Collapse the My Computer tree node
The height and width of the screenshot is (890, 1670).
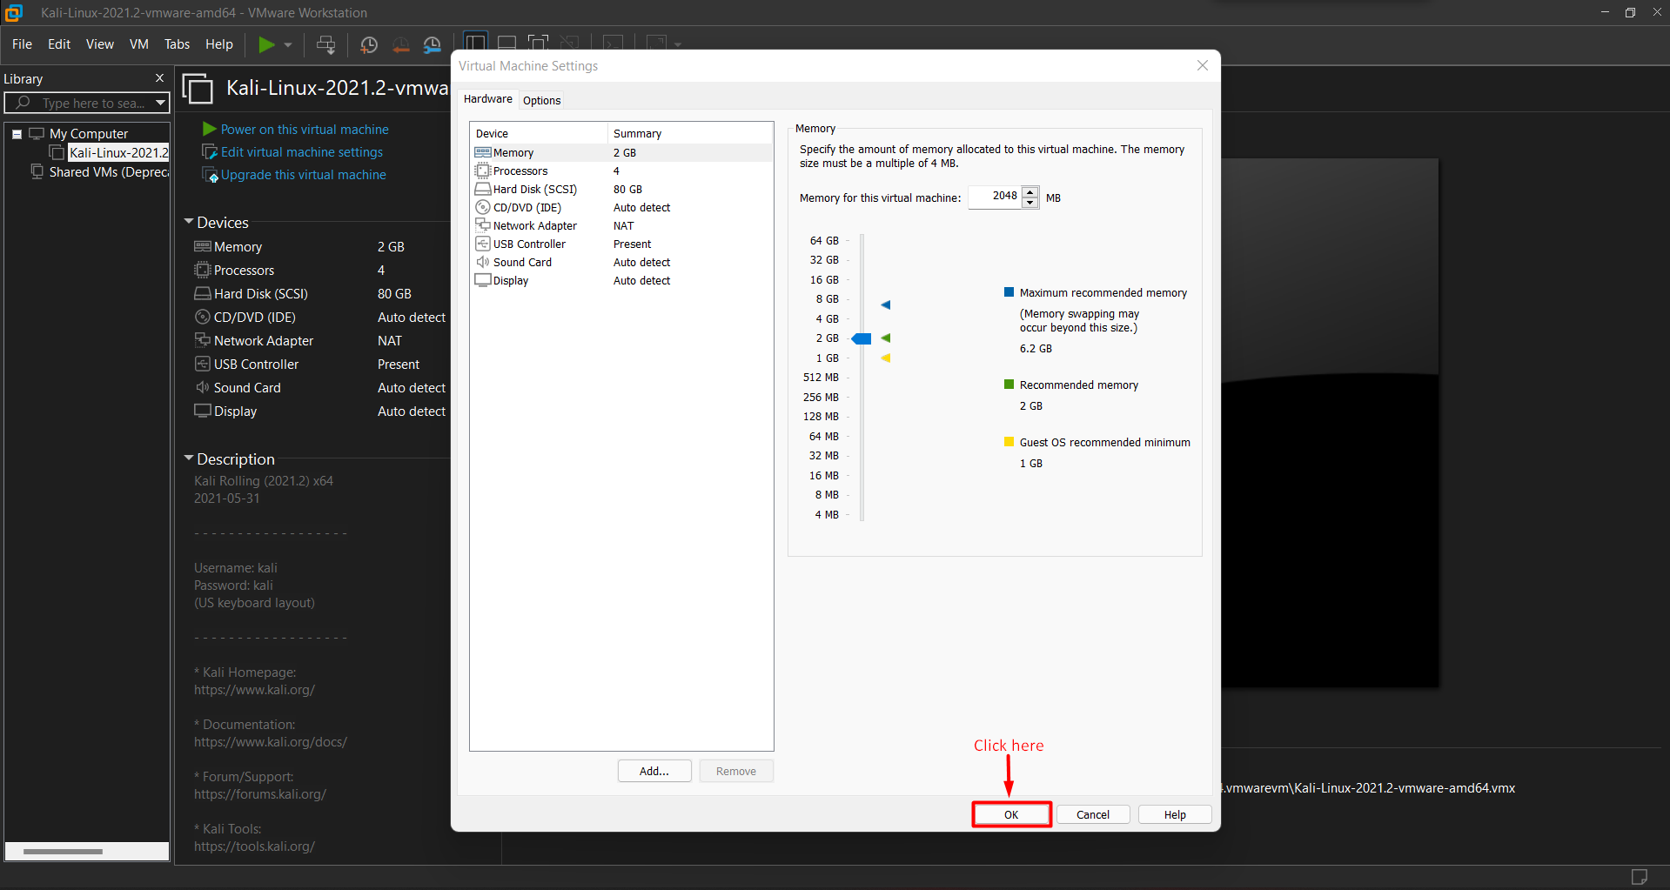(x=17, y=134)
